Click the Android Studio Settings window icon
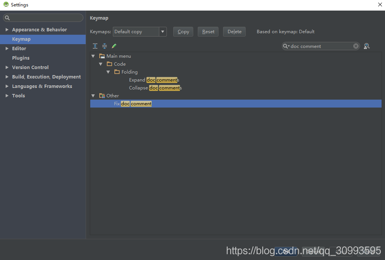The image size is (385, 260). click(6, 5)
